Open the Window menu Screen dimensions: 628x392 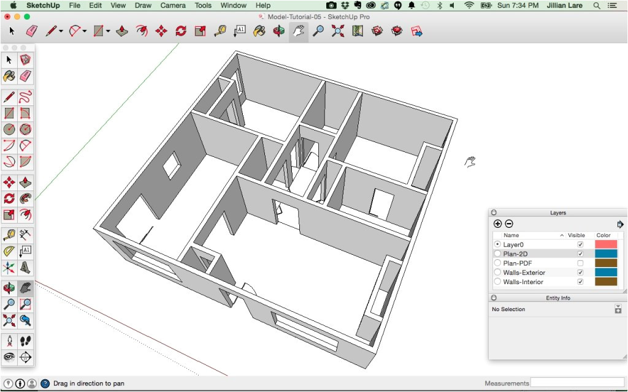coord(233,6)
